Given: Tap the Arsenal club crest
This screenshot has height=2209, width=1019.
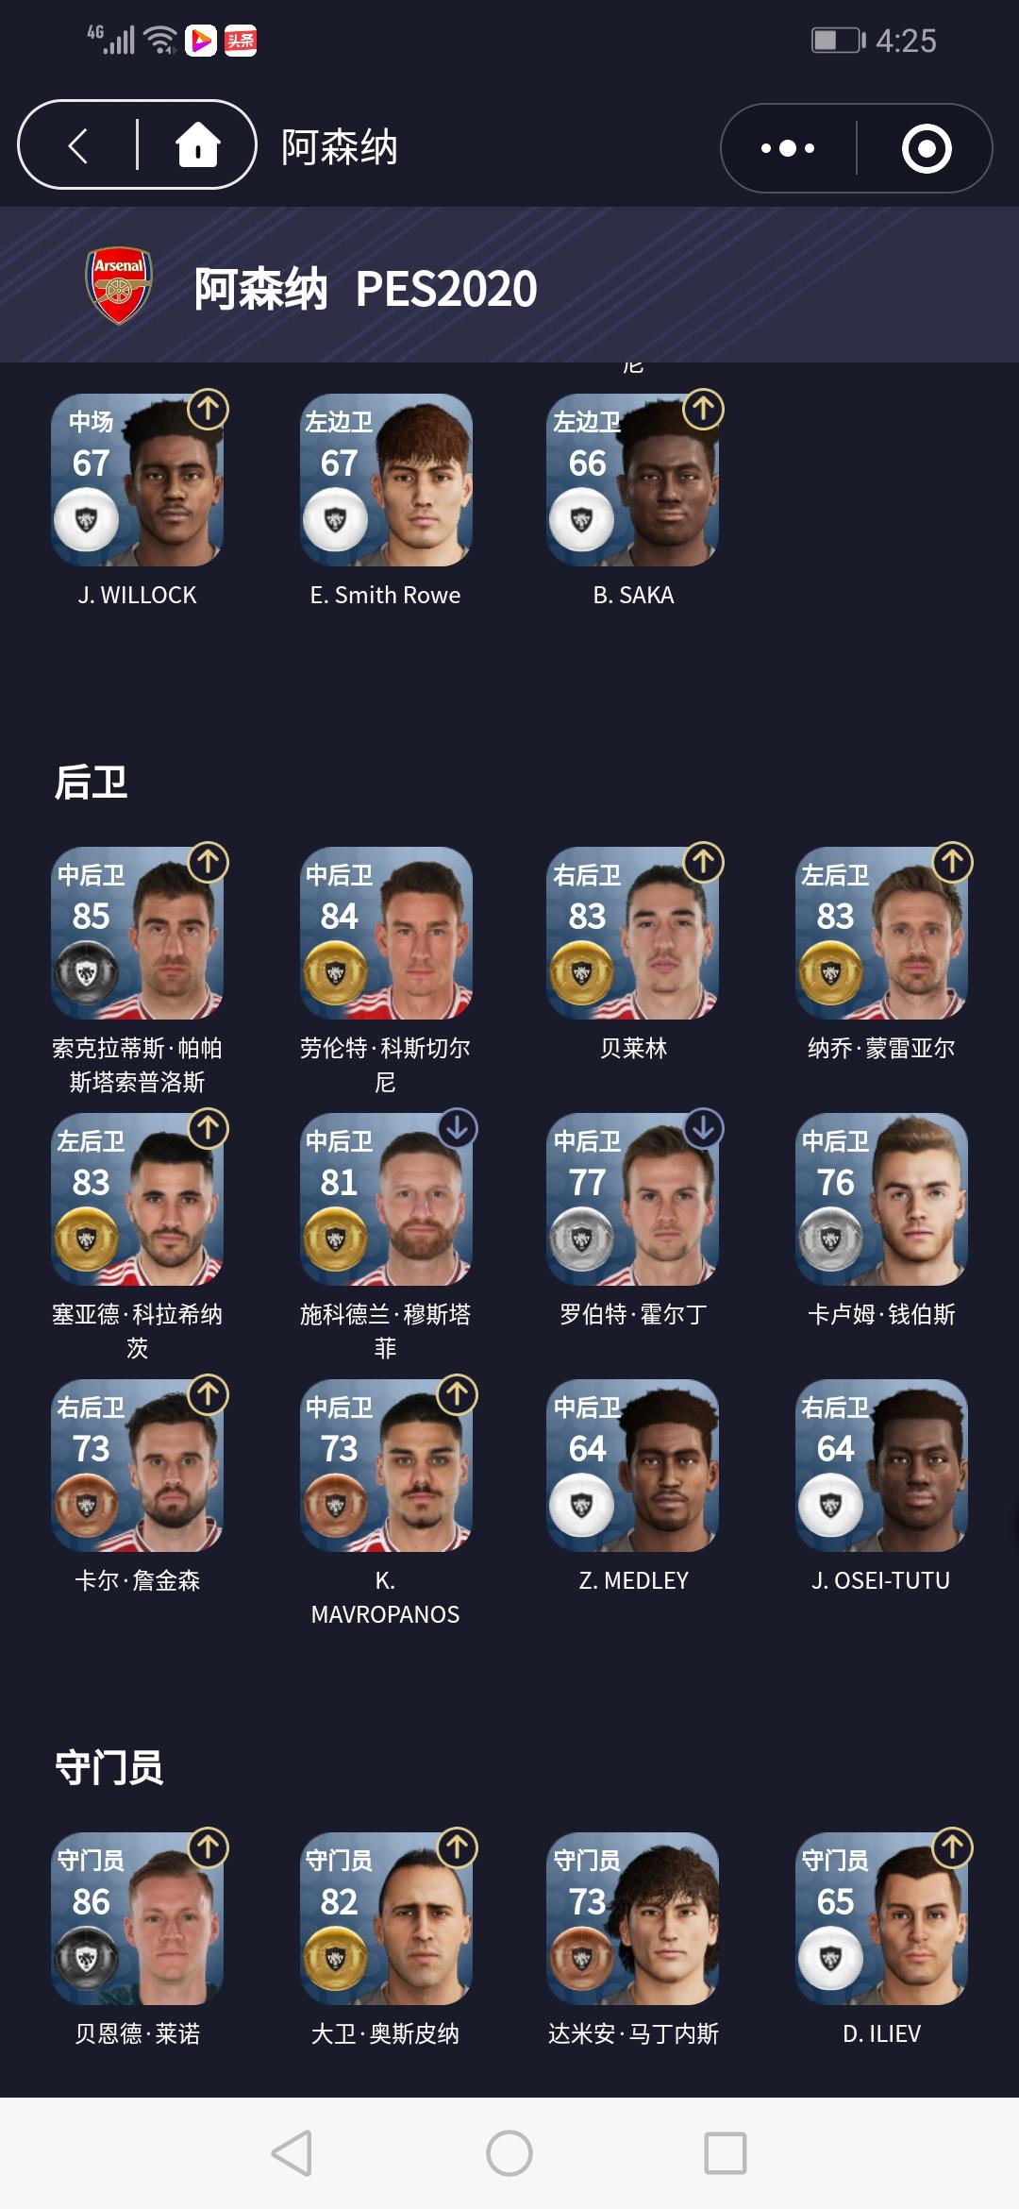Looking at the screenshot, I should click(119, 286).
